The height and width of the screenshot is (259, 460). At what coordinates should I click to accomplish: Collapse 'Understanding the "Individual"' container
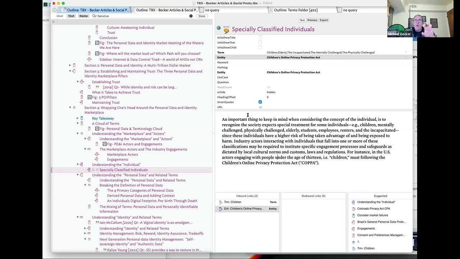pyautogui.click(x=78, y=165)
